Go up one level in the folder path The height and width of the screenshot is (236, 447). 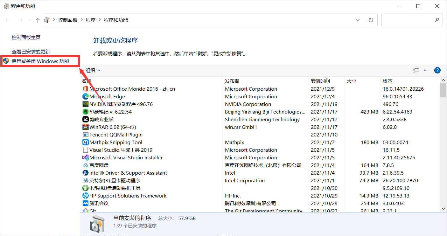(37, 20)
